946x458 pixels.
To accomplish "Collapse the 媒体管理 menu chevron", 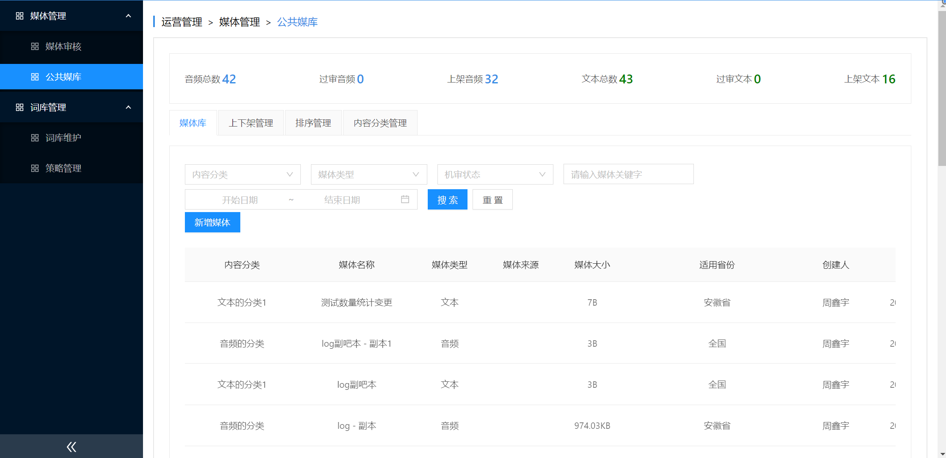I will tap(128, 16).
